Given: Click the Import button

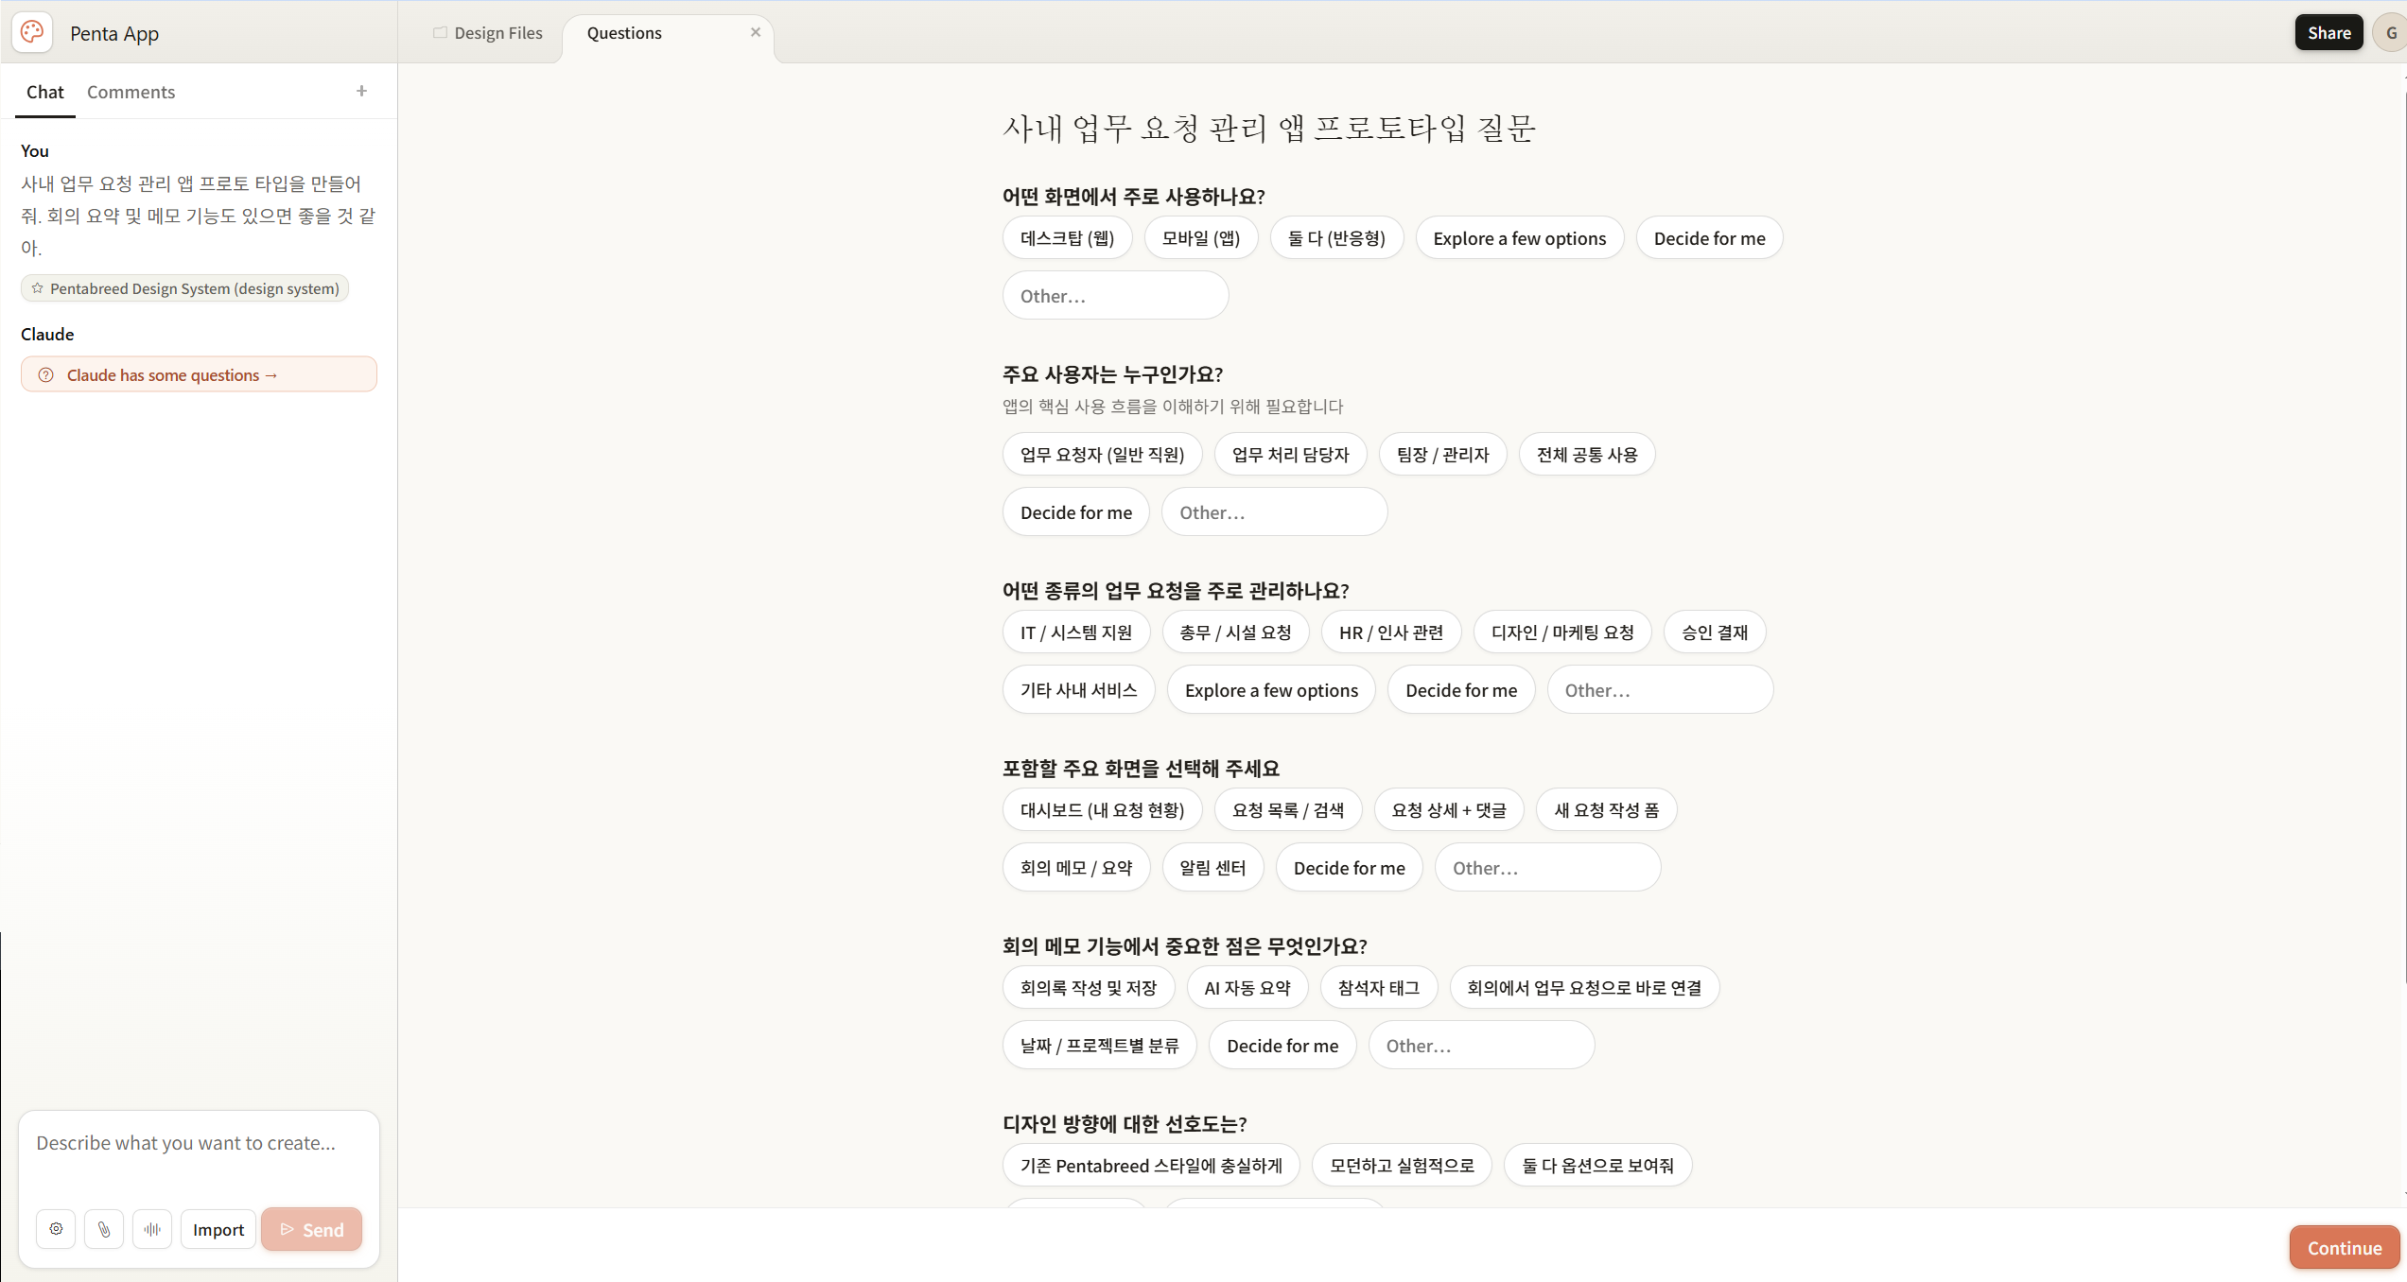Looking at the screenshot, I should [218, 1229].
